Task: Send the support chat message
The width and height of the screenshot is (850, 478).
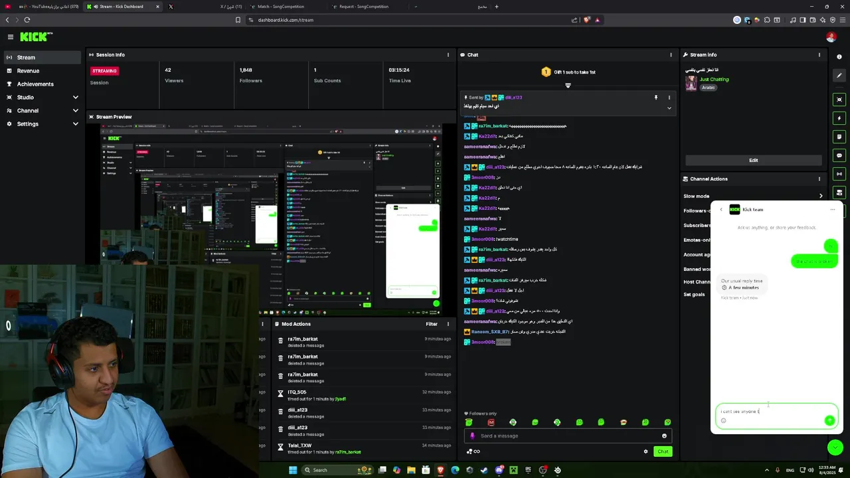Action: coord(829,420)
